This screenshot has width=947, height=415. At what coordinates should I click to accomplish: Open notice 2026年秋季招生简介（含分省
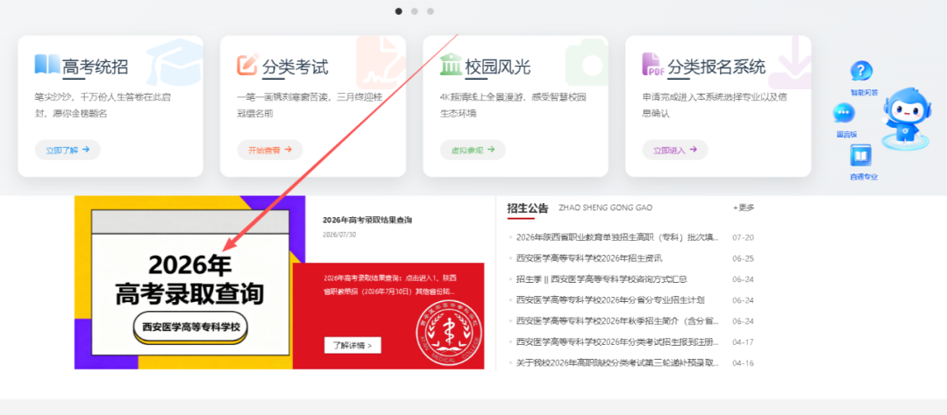pyautogui.click(x=618, y=321)
